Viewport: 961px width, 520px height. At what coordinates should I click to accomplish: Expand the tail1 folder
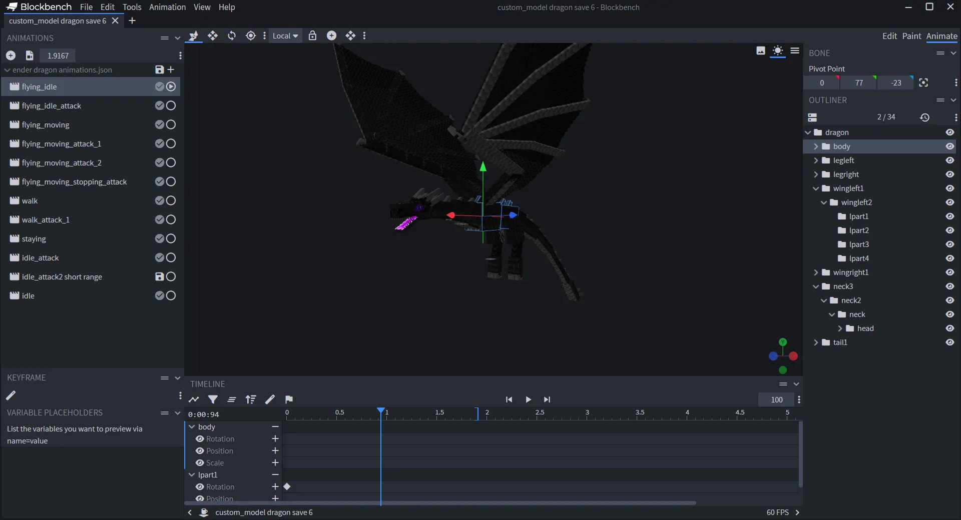816,342
